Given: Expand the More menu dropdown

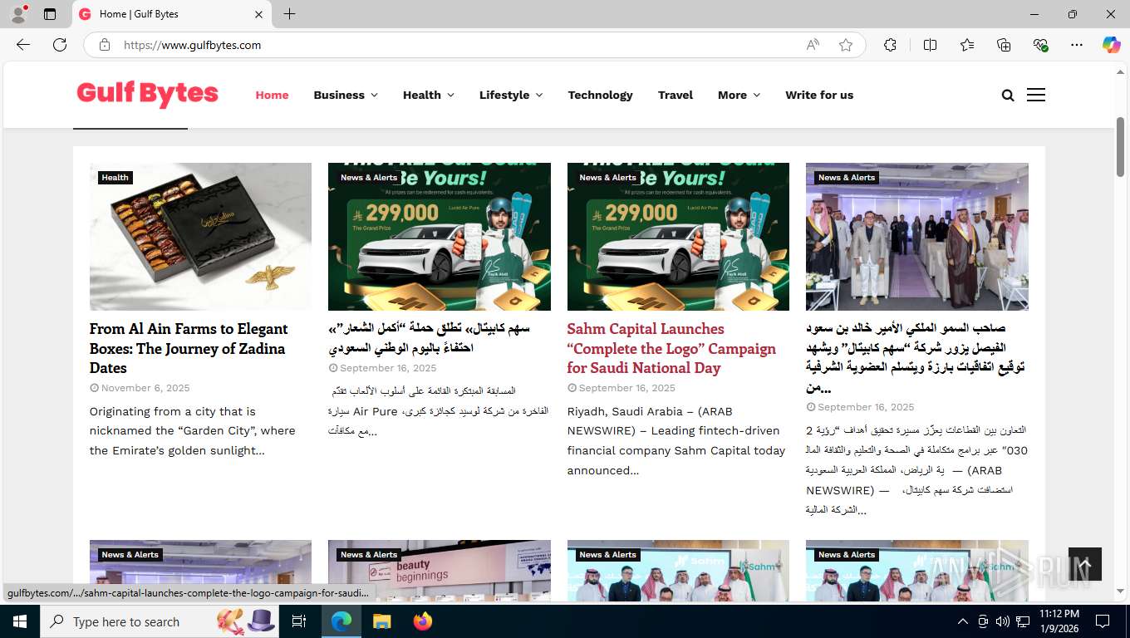Looking at the screenshot, I should [x=739, y=95].
